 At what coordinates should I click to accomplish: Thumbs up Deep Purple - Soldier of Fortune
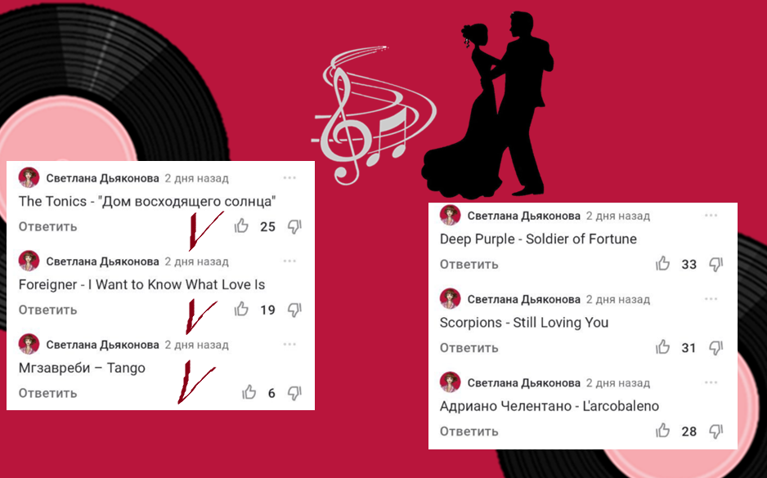coord(663,263)
